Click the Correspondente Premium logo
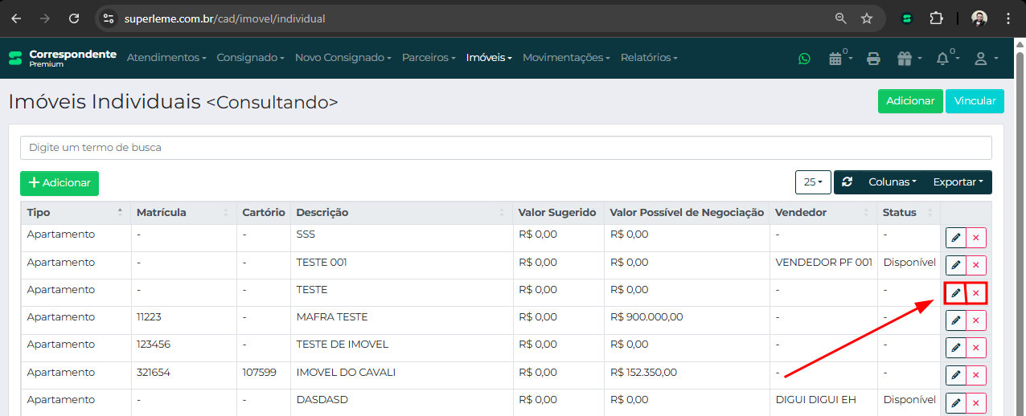This screenshot has width=1026, height=416. [x=63, y=58]
